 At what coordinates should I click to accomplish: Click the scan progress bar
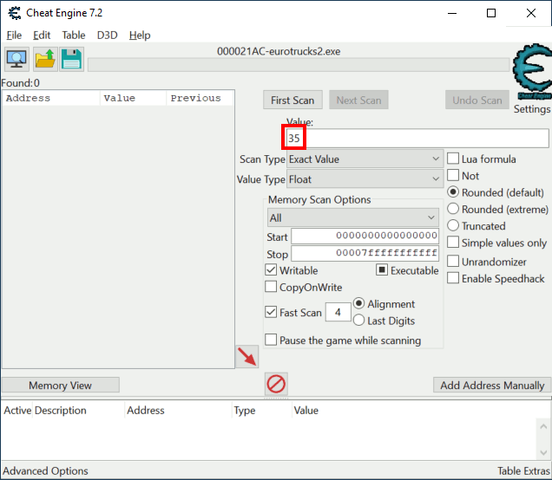(x=299, y=65)
